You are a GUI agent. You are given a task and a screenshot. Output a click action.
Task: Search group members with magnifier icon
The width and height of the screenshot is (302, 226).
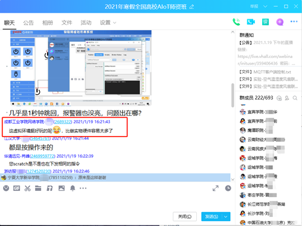(295, 98)
